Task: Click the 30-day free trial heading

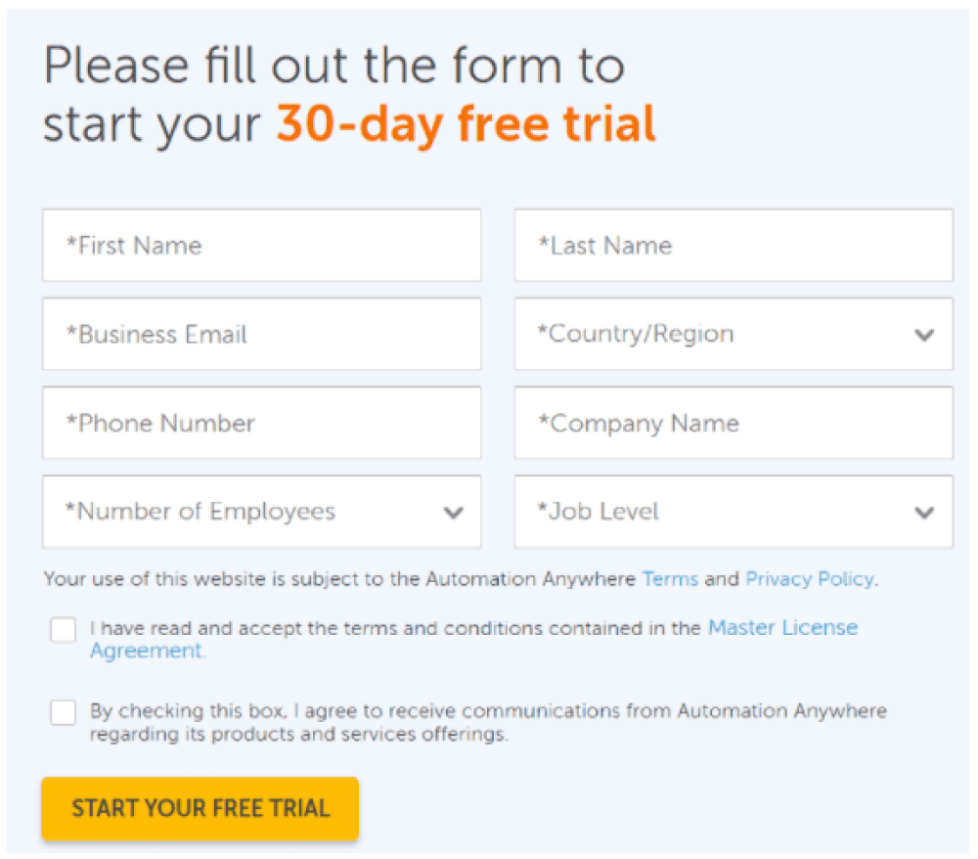Action: click(466, 122)
